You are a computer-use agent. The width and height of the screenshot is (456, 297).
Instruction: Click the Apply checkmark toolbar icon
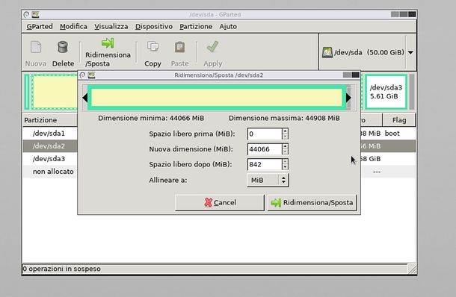point(212,47)
